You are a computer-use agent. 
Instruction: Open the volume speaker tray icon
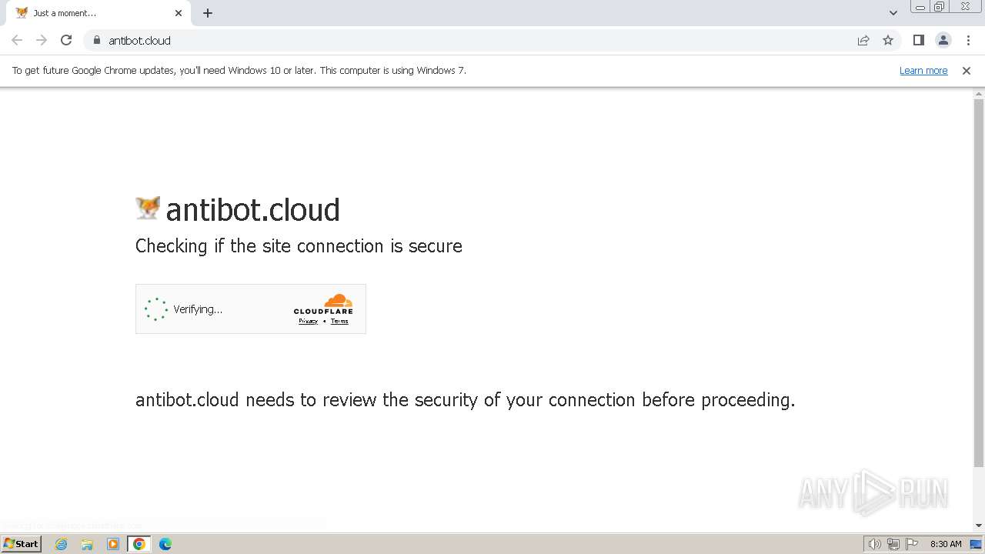(x=874, y=544)
